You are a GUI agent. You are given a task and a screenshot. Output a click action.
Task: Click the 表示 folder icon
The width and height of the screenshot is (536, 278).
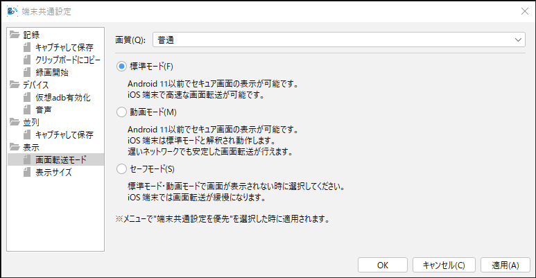click(15, 147)
